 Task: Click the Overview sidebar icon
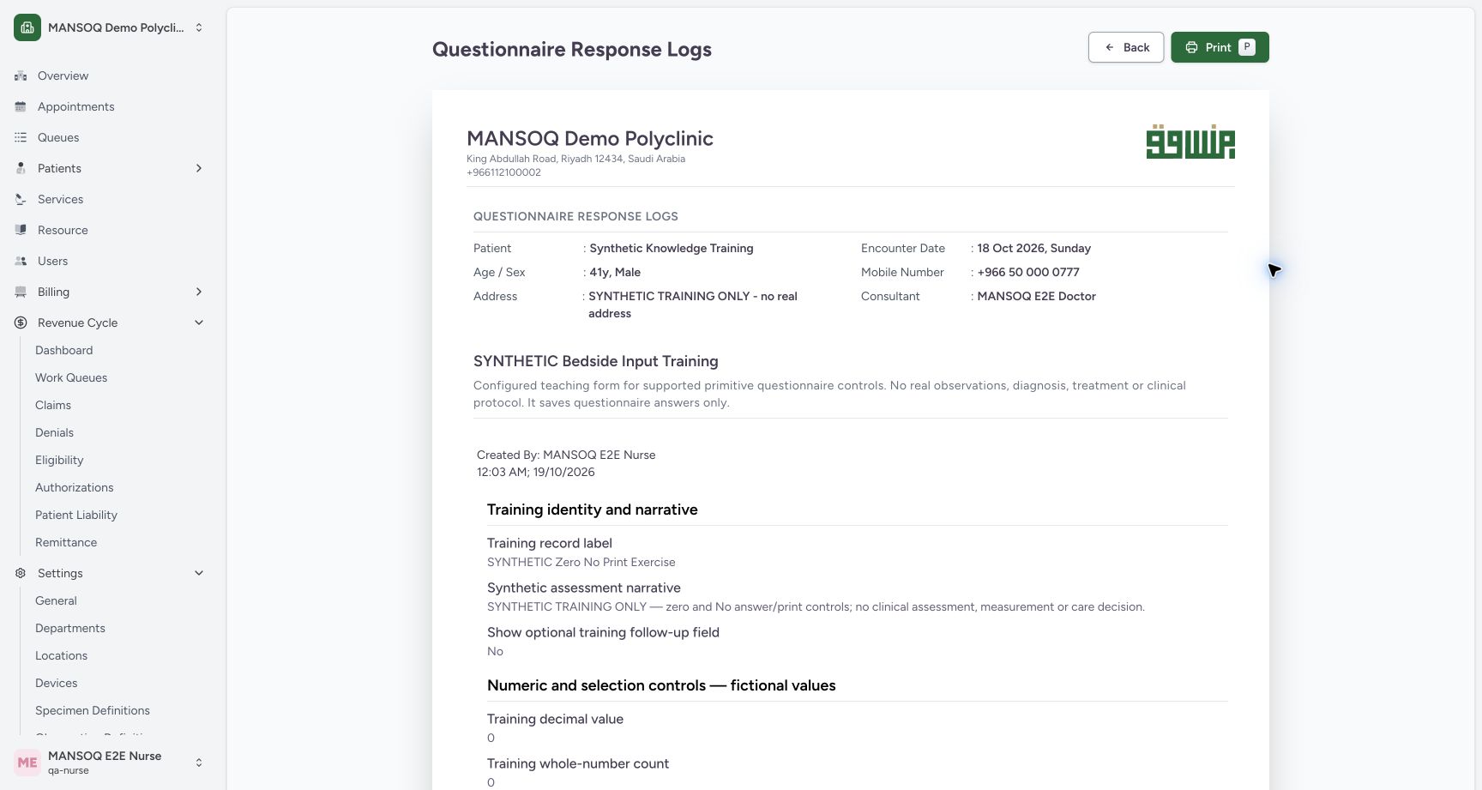click(x=21, y=75)
